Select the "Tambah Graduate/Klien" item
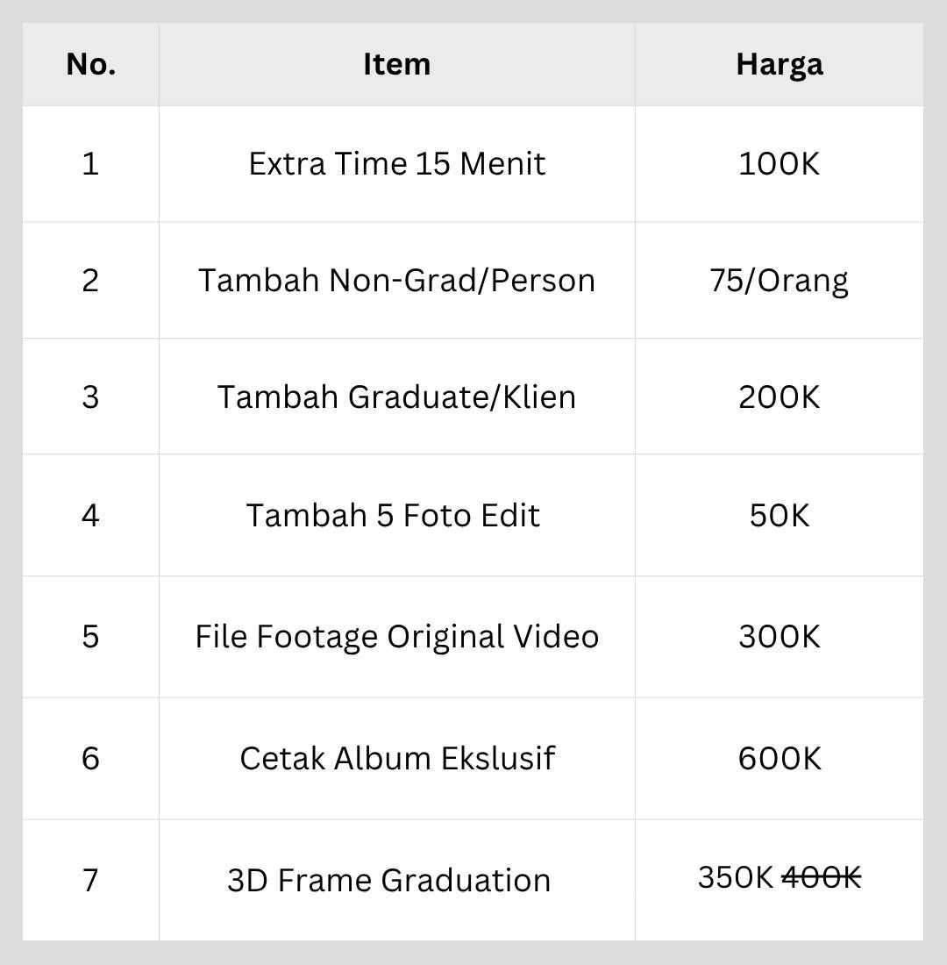Image resolution: width=947 pixels, height=965 pixels. [396, 397]
